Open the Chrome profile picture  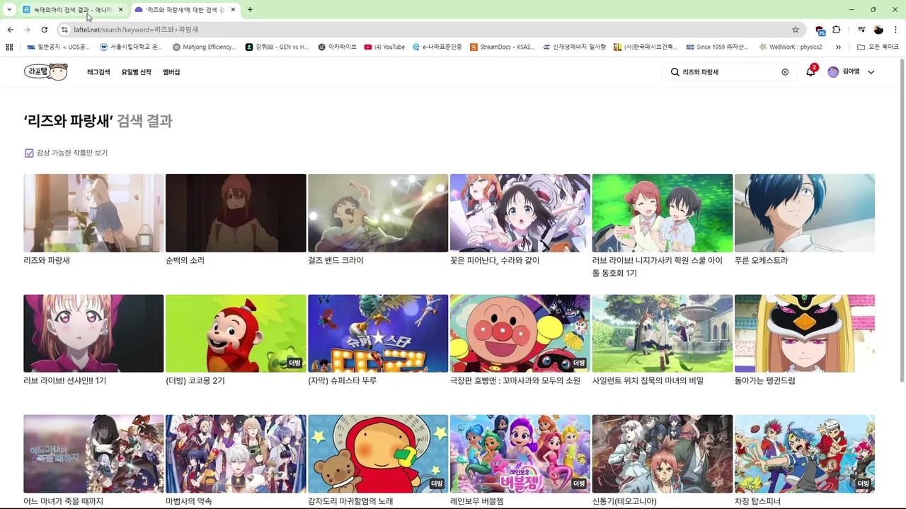878,30
